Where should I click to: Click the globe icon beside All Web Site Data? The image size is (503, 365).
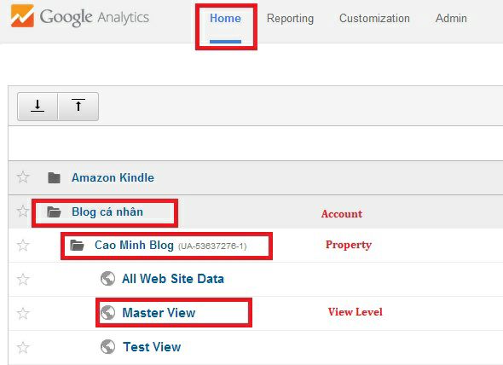[x=107, y=279]
